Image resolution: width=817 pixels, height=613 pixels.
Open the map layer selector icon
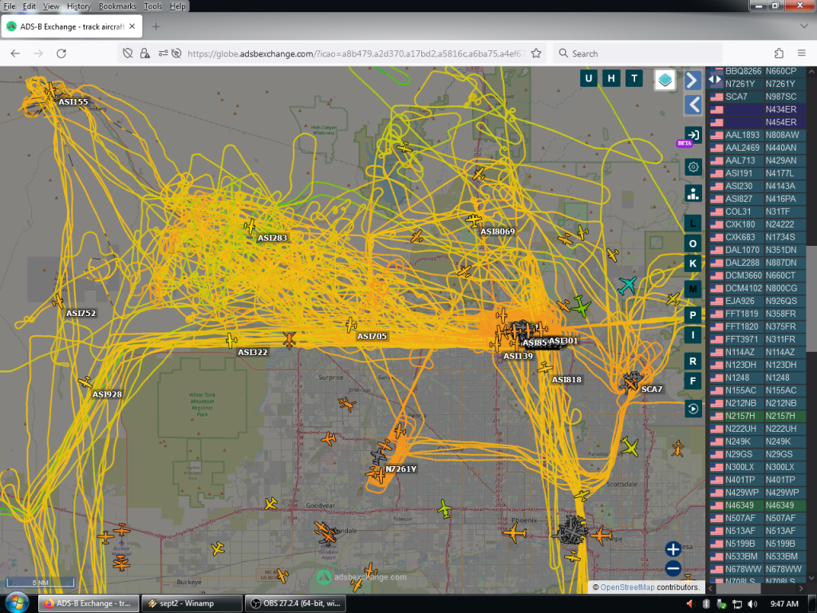pyautogui.click(x=665, y=80)
